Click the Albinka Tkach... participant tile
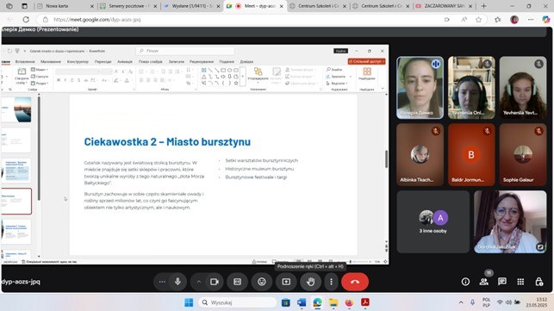Image resolution: width=554 pixels, height=311 pixels. click(420, 155)
